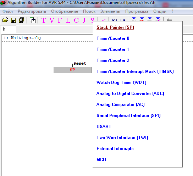Choose Stack Pointer (SP) from popup
The height and width of the screenshot is (176, 193).
coord(115,27)
